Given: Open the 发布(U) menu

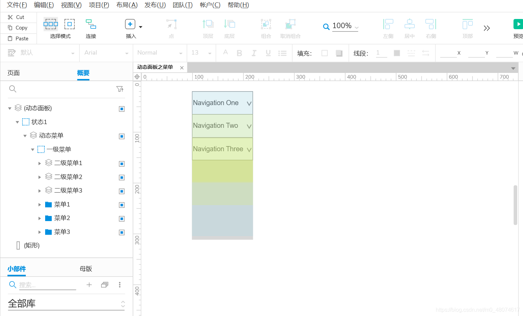Looking at the screenshot, I should click(155, 5).
